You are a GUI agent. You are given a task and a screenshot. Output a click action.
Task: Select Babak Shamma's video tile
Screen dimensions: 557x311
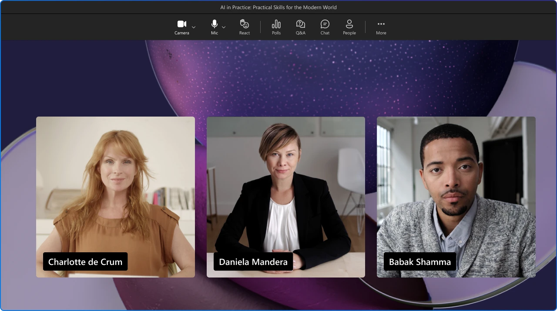(x=456, y=187)
